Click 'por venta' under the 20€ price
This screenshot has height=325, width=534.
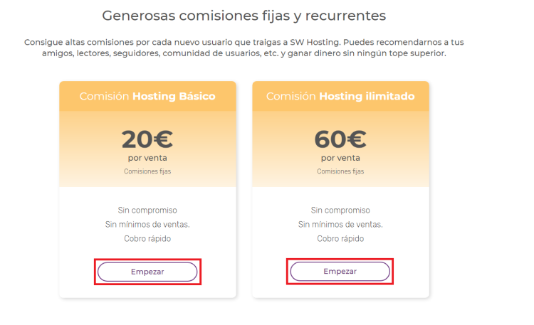tap(147, 158)
